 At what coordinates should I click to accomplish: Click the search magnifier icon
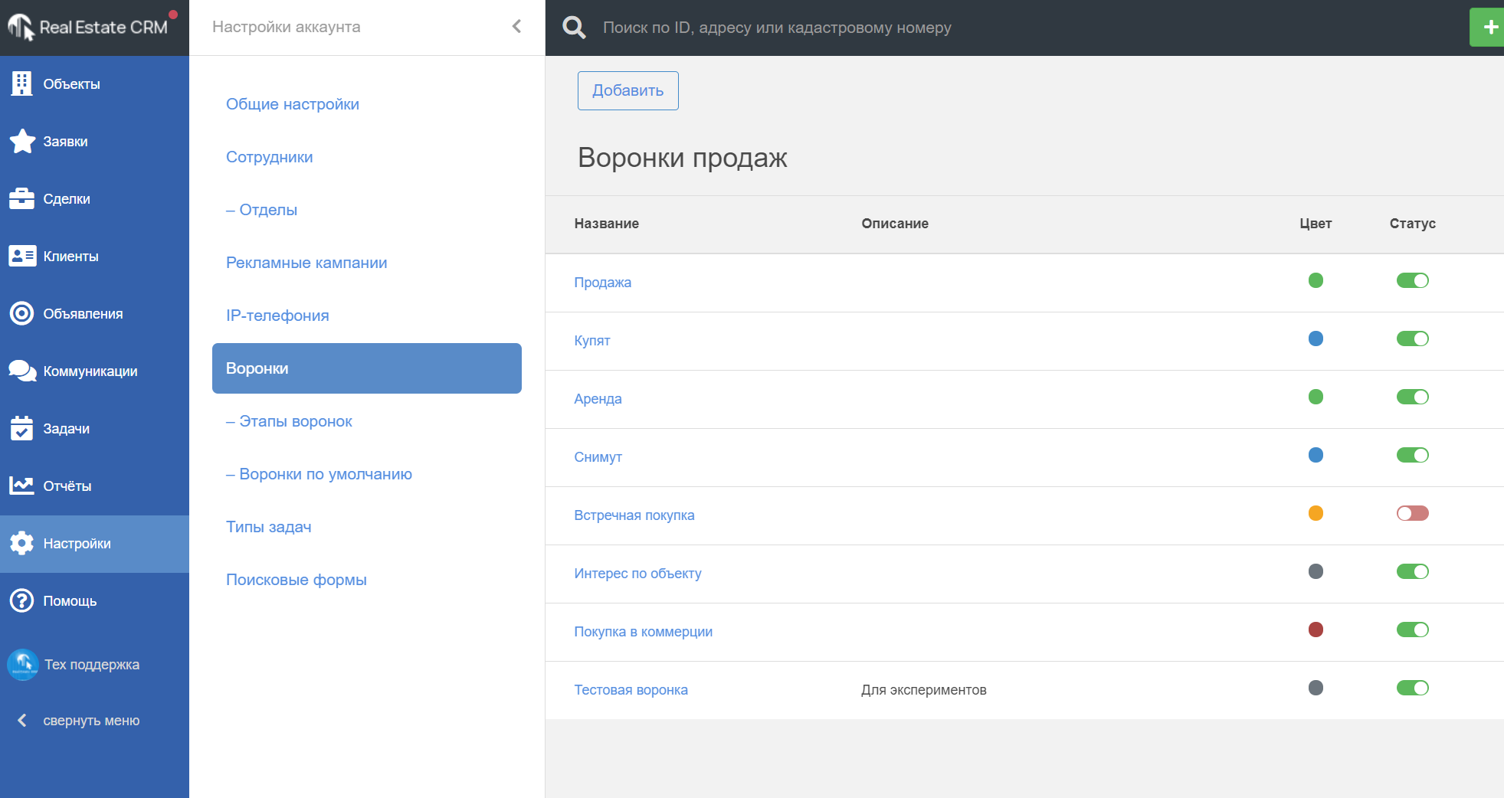[574, 28]
